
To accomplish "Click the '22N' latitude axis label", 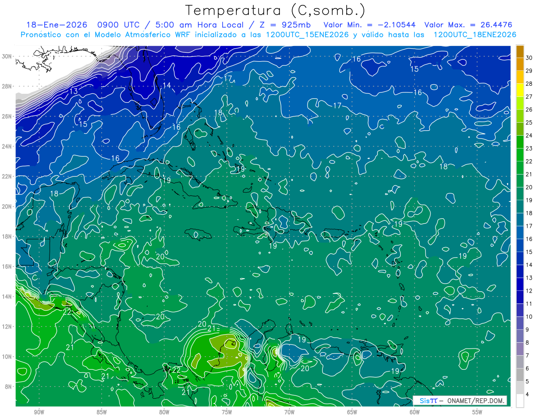I will click(8, 176).
